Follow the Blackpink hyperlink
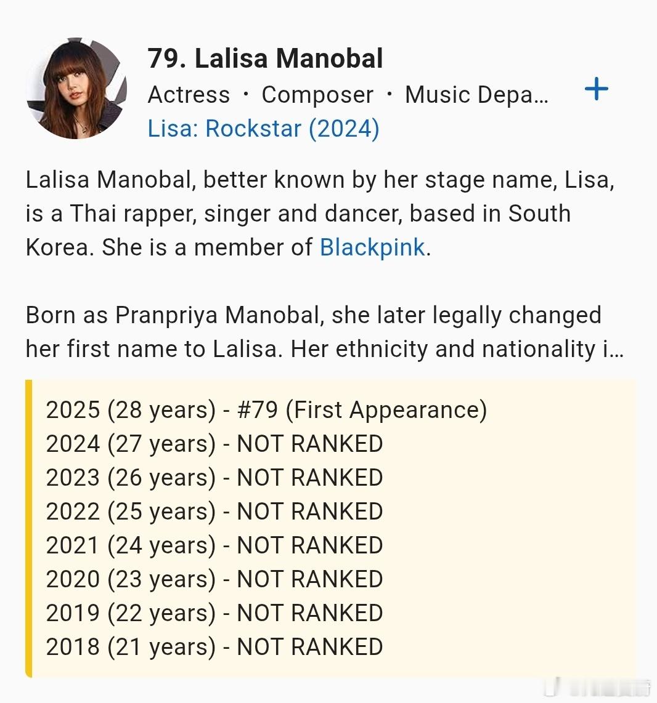 click(372, 247)
